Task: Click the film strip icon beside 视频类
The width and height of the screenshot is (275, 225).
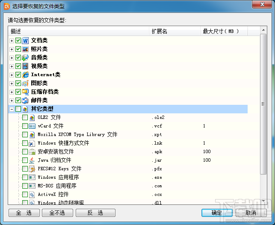Action: tap(25, 66)
